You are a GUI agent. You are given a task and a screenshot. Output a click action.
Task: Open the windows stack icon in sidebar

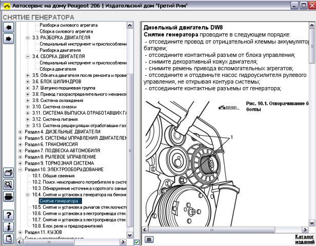[8, 173]
